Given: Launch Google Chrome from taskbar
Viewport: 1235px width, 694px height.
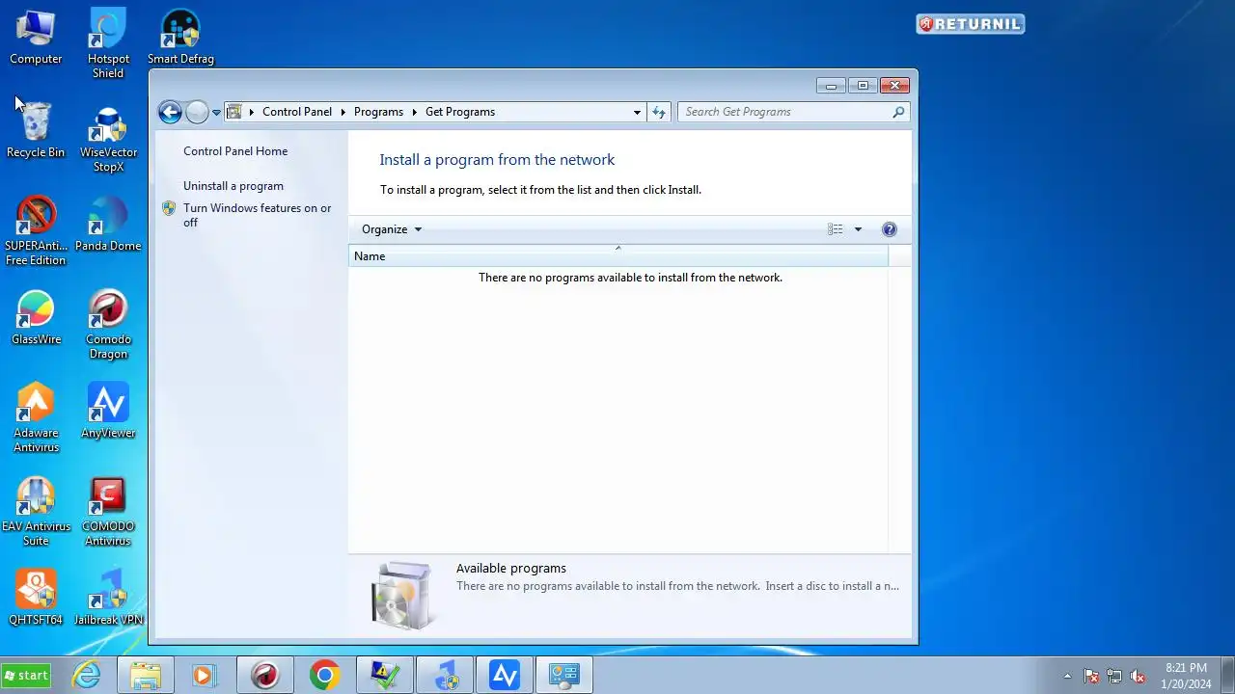Looking at the screenshot, I should [325, 676].
